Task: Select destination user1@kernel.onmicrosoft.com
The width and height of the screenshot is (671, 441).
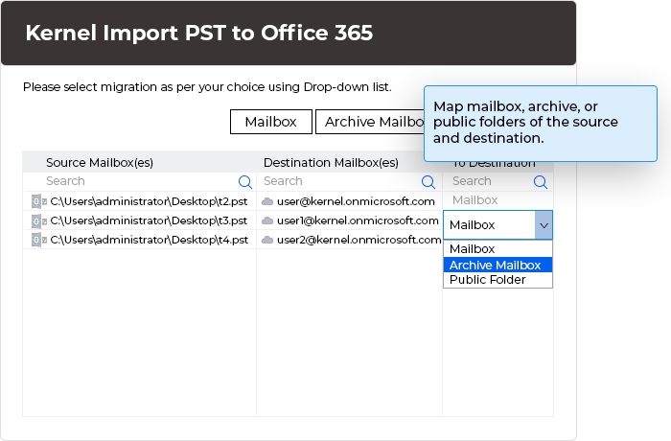Action: (349, 220)
